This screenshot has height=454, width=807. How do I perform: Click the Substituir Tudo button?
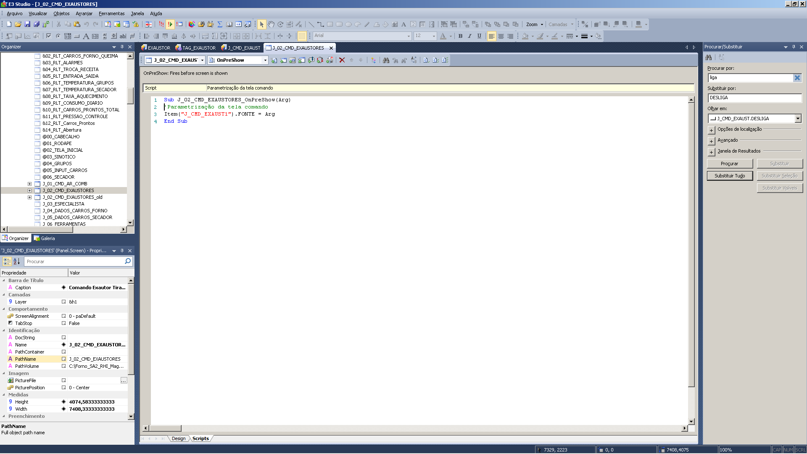click(729, 176)
